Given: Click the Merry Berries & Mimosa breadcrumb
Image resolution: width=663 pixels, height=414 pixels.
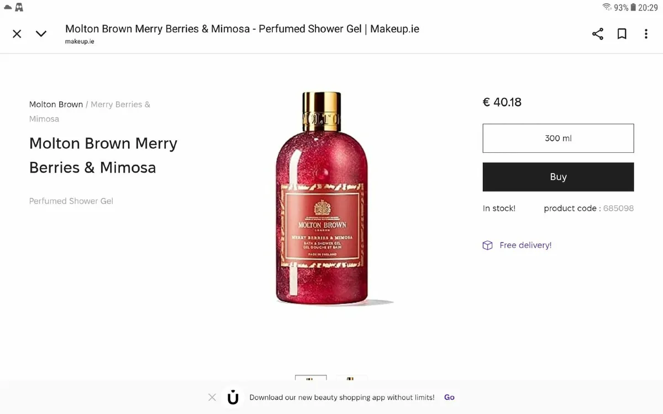Looking at the screenshot, I should pyautogui.click(x=120, y=104).
